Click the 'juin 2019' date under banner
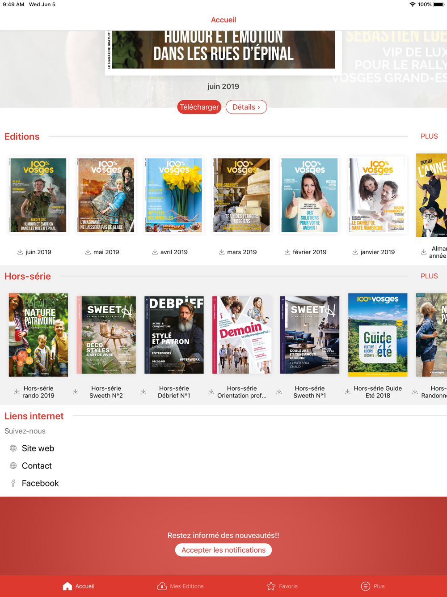Viewport: 447px width, 597px height. 223,86
